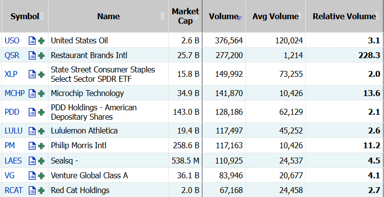
Task: Click the sort arrow next to Volume
Action: 240,17
